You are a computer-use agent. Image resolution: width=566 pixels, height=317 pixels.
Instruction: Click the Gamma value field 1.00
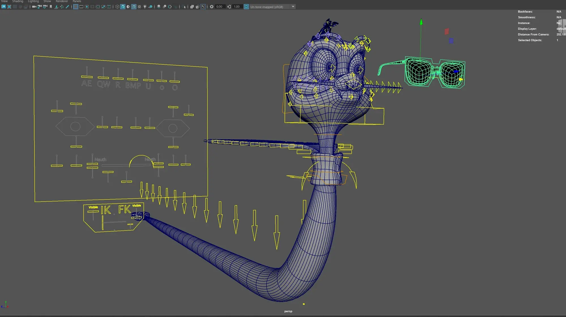pos(237,7)
